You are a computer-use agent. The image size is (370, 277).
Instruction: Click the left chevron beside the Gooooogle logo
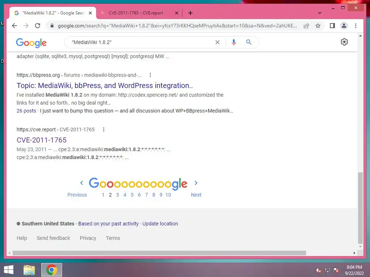tap(82, 183)
